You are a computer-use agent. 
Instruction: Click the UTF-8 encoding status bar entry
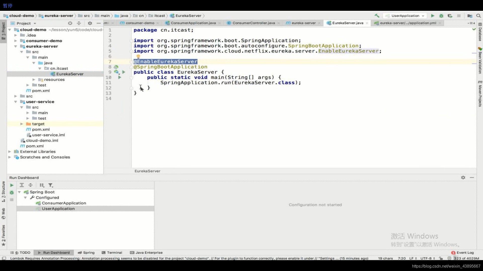click(x=428, y=258)
